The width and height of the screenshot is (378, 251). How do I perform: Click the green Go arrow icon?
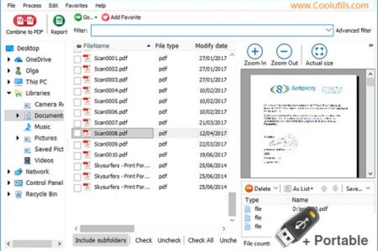78,17
